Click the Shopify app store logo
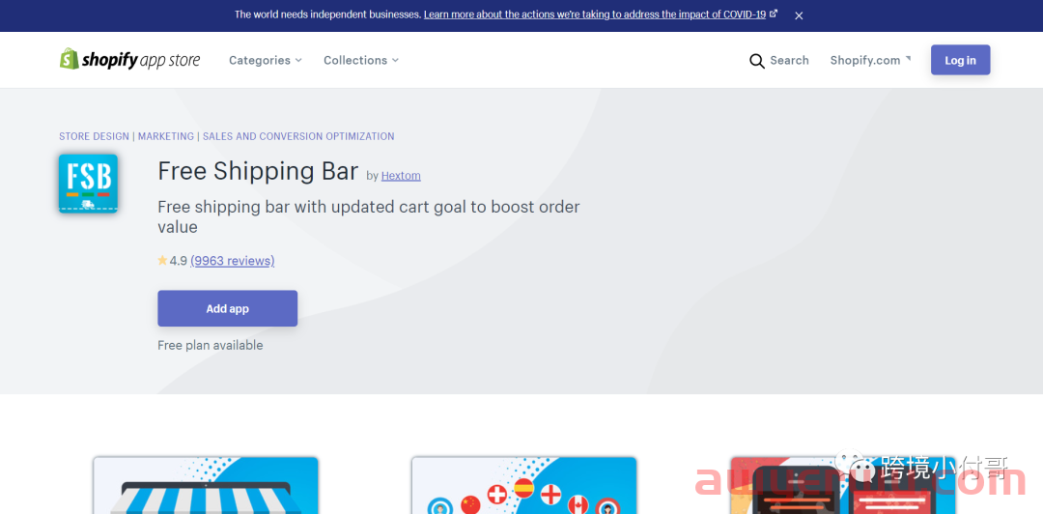The image size is (1043, 514). pos(129,60)
